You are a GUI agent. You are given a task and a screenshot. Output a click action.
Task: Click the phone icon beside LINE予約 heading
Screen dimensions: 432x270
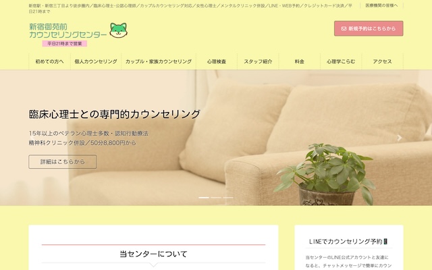(x=385, y=242)
